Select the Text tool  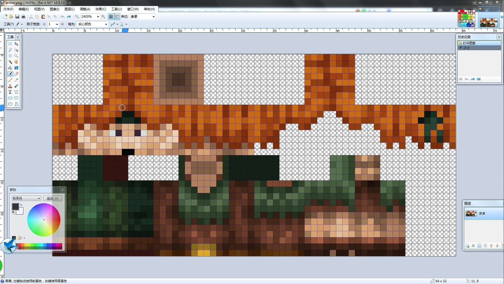click(10, 92)
